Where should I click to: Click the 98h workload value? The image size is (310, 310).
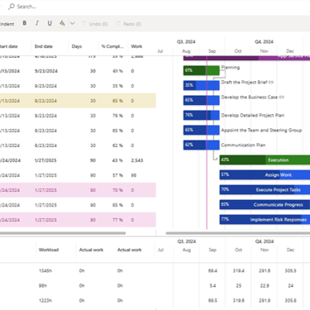tap(43, 286)
